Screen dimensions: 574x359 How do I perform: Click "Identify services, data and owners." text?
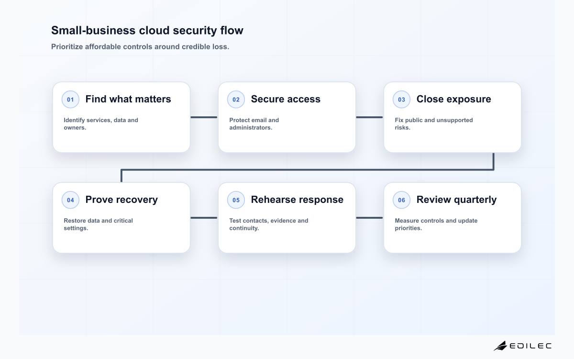(101, 124)
